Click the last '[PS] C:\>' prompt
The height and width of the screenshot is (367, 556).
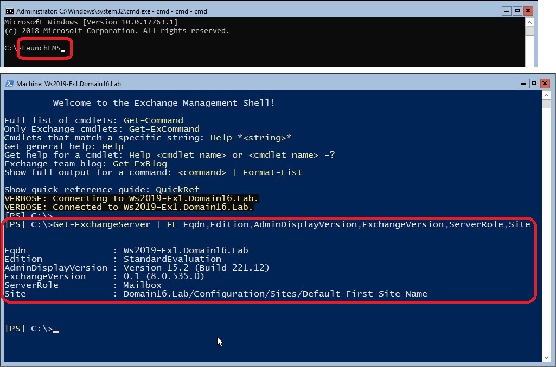pyautogui.click(x=29, y=329)
